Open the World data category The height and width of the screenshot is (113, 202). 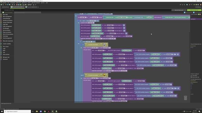pos(5,36)
